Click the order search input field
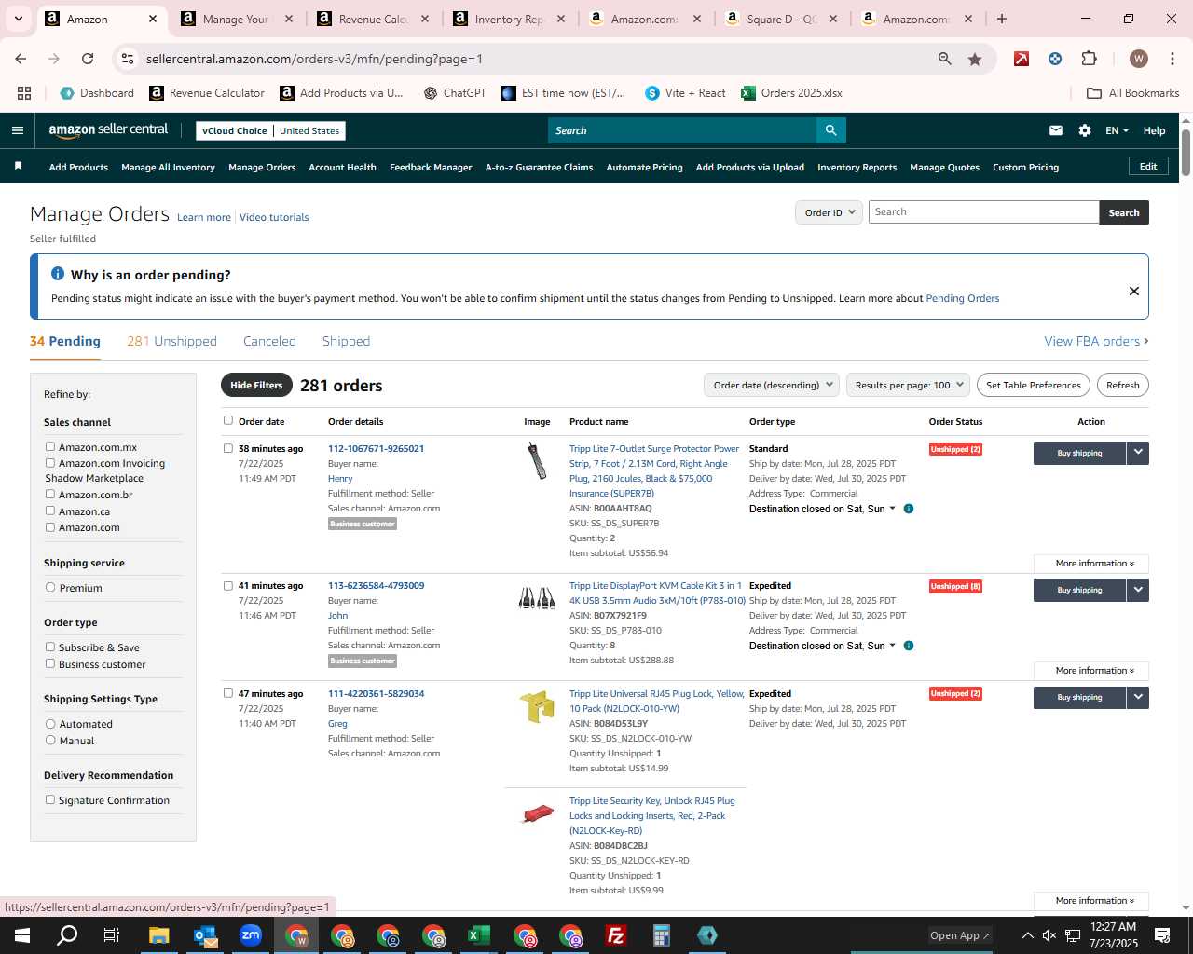Screen dimensions: 1193x954 click(x=983, y=212)
